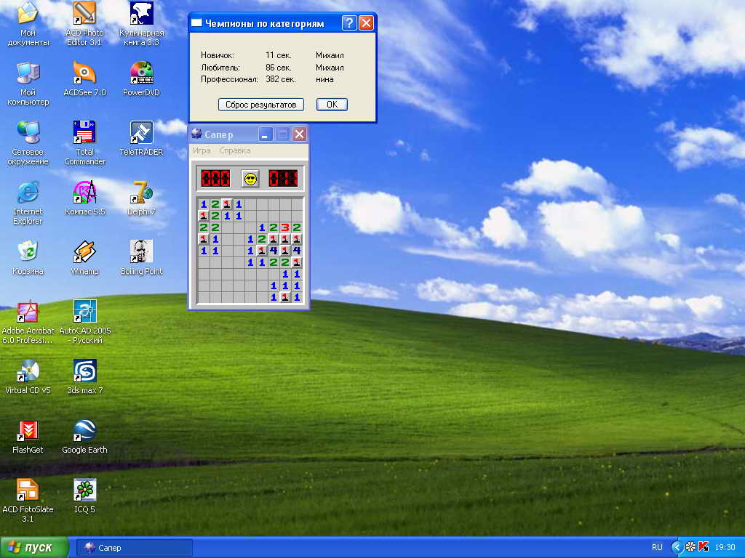The height and width of the screenshot is (558, 745).
Task: Click the sunglasses smiley face in Сапер
Action: click(250, 179)
